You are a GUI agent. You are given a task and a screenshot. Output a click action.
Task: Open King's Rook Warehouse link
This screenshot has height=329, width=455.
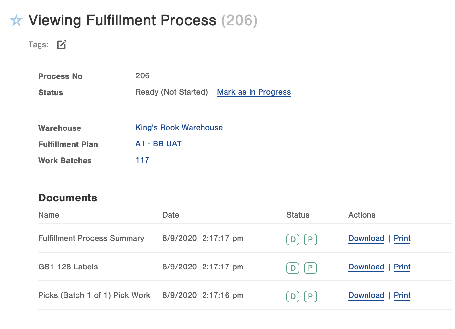[179, 128]
